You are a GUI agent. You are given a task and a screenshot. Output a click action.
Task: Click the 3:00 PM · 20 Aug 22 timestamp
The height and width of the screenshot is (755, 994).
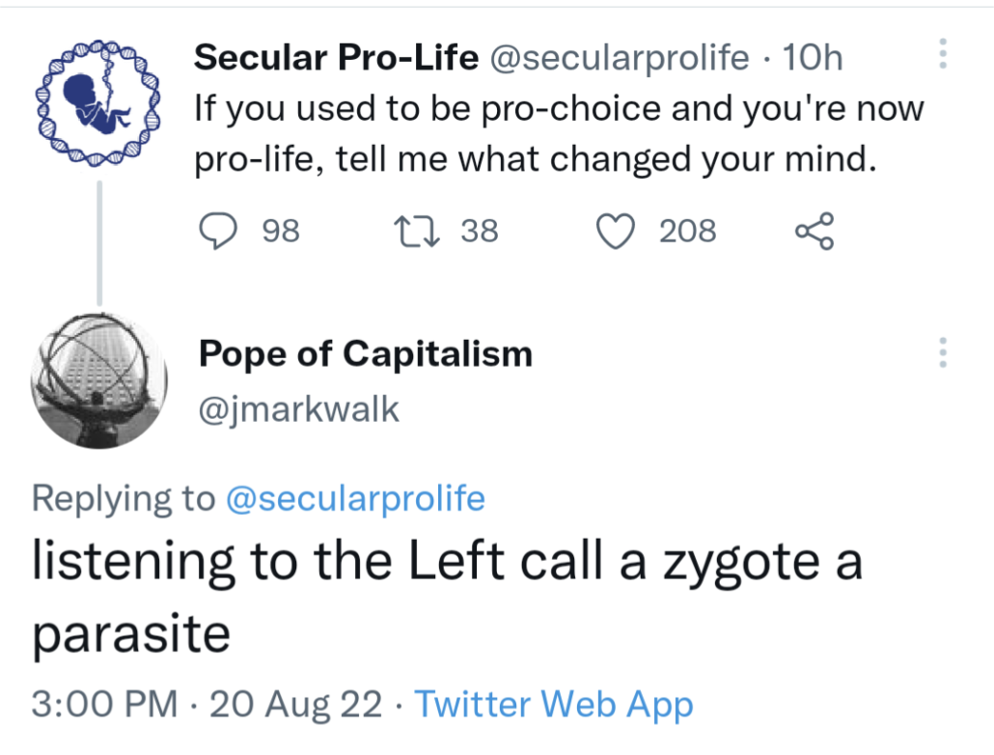207,704
